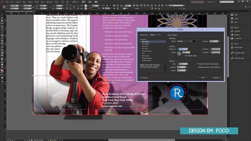Open the Help menu
Viewport: 251px width, 141px height.
[x=56, y=2]
